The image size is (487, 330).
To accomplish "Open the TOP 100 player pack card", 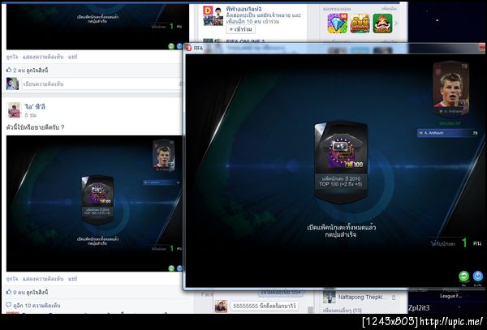I will pyautogui.click(x=341, y=162).
